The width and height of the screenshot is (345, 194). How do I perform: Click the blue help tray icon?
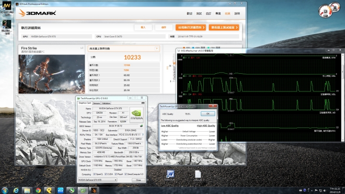[305, 190]
